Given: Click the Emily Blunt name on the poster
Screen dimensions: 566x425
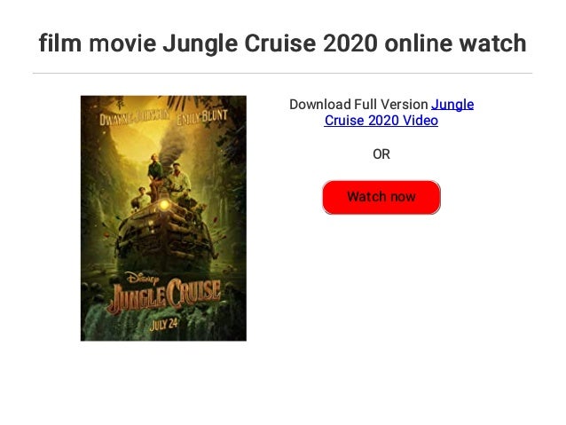Looking at the screenshot, I should tap(201, 116).
